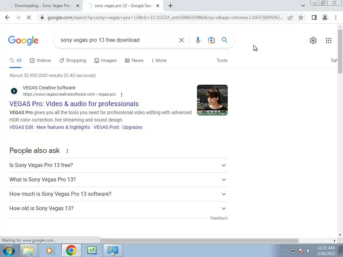Open the VEGAS Post sitelink

tap(106, 127)
